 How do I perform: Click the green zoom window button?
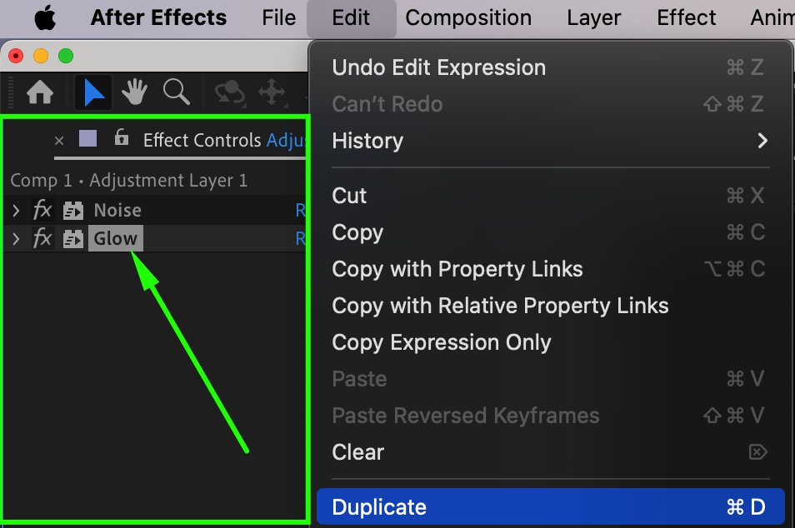tap(66, 56)
